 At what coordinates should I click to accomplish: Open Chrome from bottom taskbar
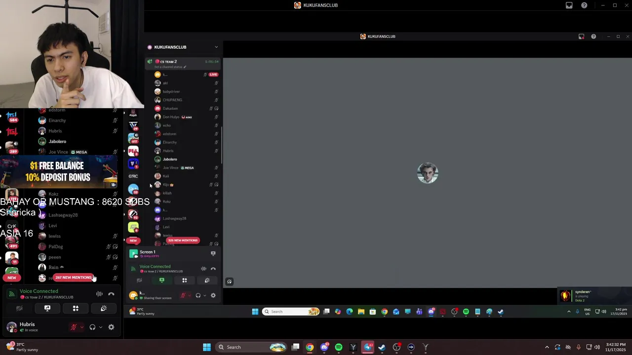click(x=310, y=347)
